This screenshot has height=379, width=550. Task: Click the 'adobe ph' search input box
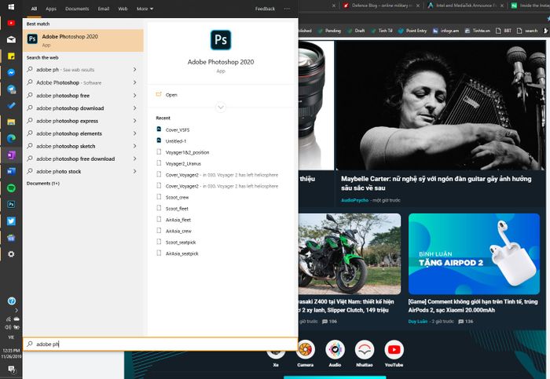tap(160, 344)
